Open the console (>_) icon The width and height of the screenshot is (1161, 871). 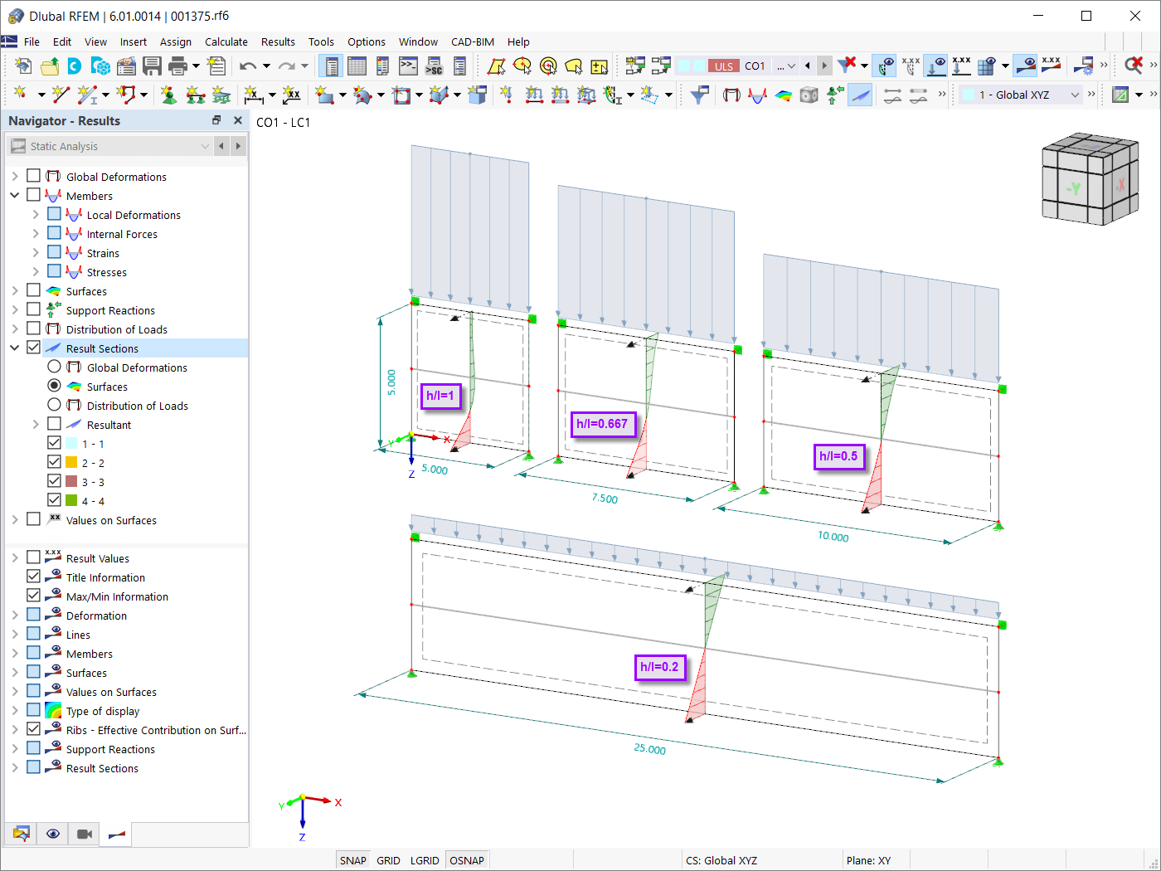408,66
